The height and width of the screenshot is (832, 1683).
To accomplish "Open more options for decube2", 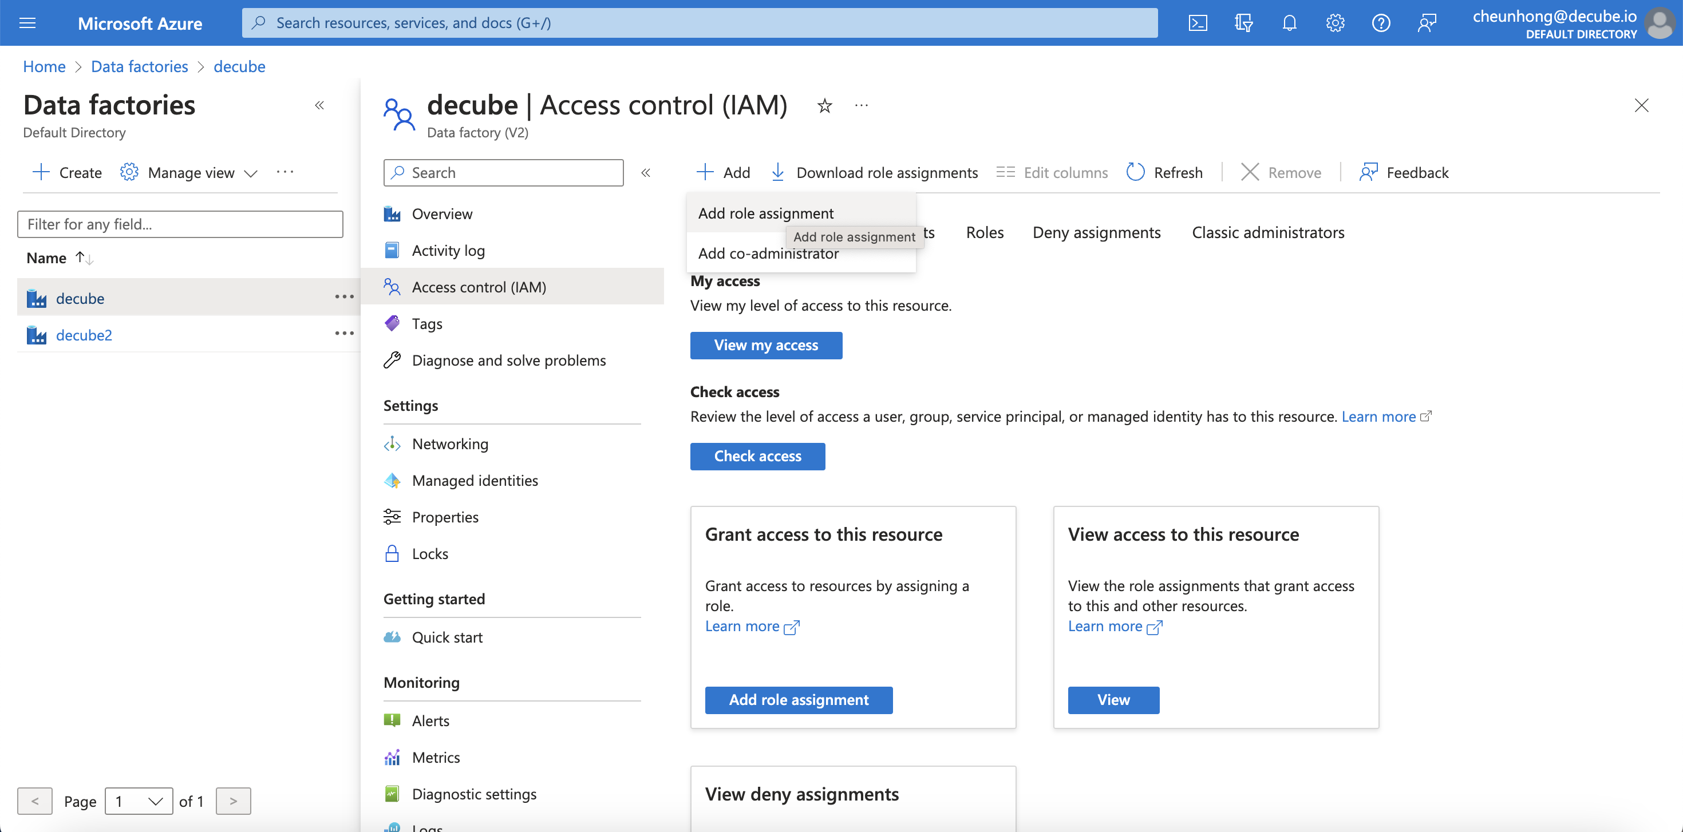I will click(x=344, y=334).
